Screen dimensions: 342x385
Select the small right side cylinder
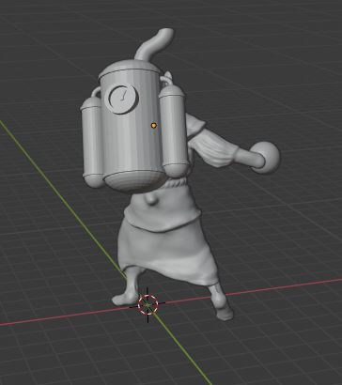click(x=174, y=131)
